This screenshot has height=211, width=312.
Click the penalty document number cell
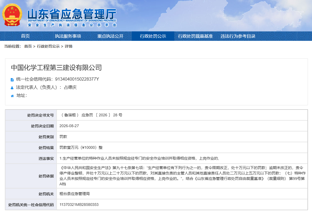tap(182, 115)
